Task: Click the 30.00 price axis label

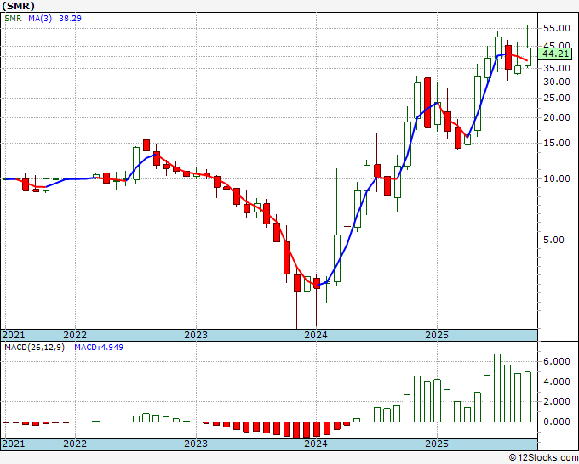Action: [x=557, y=82]
